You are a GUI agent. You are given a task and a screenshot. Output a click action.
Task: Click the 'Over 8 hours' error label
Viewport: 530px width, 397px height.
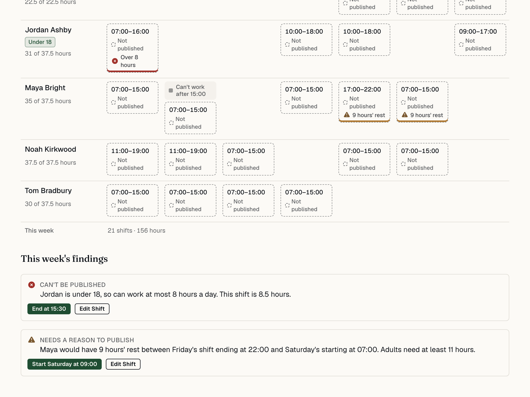pyautogui.click(x=129, y=61)
